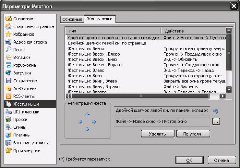Image resolution: width=240 pixels, height=168 pixels.
Task: Select row Жест мыши: Вверх , Вниз
Action: click(146, 59)
